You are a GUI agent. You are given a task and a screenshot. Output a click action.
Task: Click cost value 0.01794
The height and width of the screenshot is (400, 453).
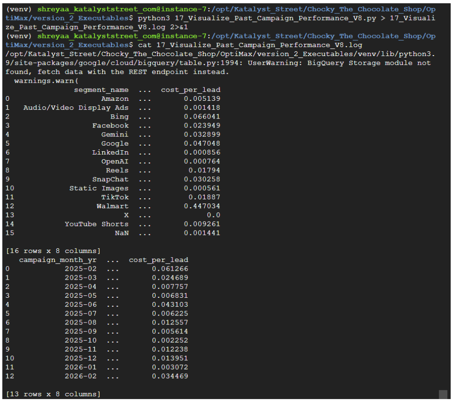tap(204, 170)
